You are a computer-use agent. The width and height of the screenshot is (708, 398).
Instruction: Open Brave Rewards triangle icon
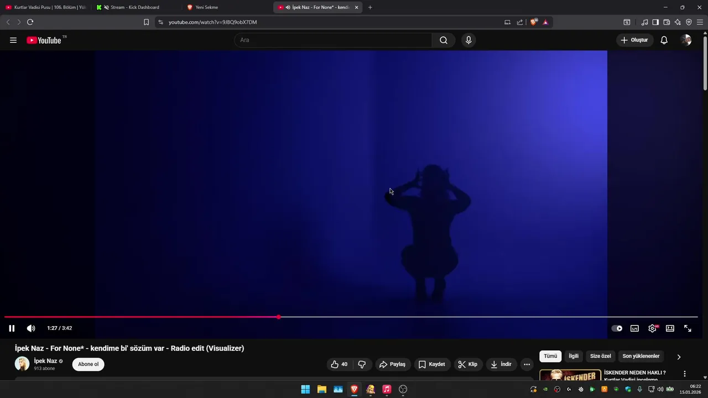pos(545,22)
